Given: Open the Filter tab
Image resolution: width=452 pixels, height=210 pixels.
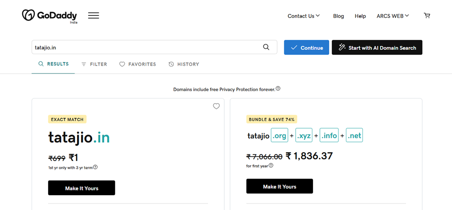Looking at the screenshot, I should [94, 64].
